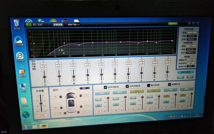214x134 pixels.
Task: Open the globe icon at the desktop bottom left
Action: click(26, 115)
